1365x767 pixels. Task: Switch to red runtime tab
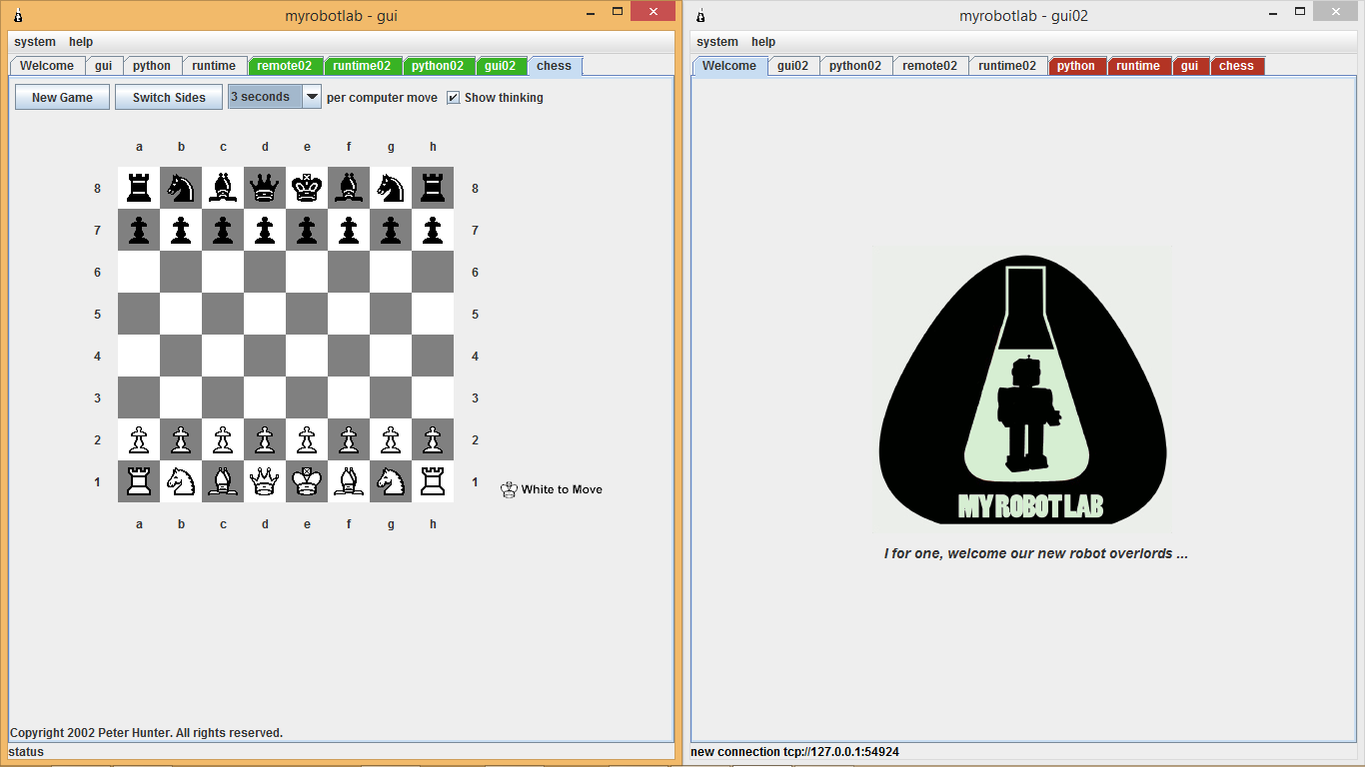click(x=1138, y=66)
